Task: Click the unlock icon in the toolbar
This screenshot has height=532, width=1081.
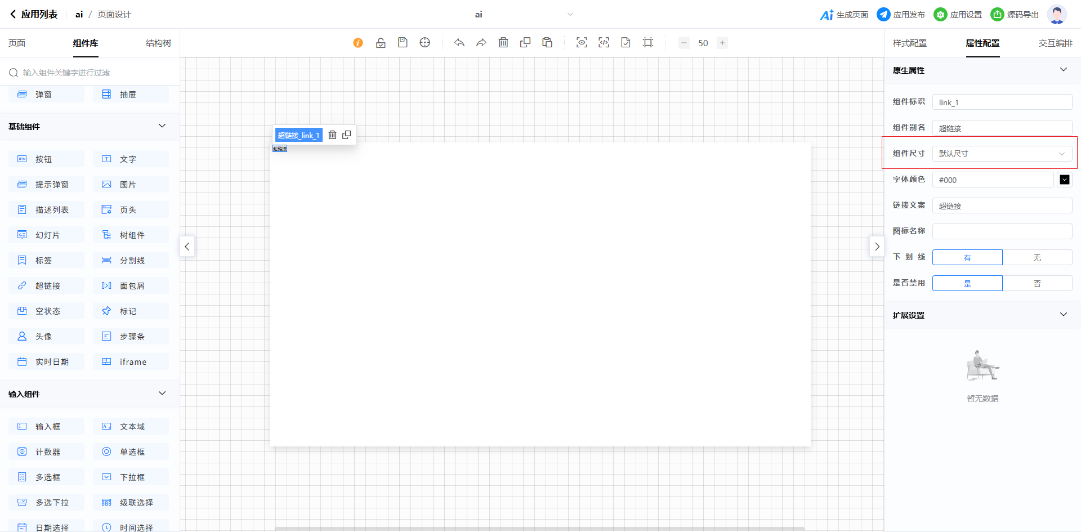Action: (x=381, y=43)
